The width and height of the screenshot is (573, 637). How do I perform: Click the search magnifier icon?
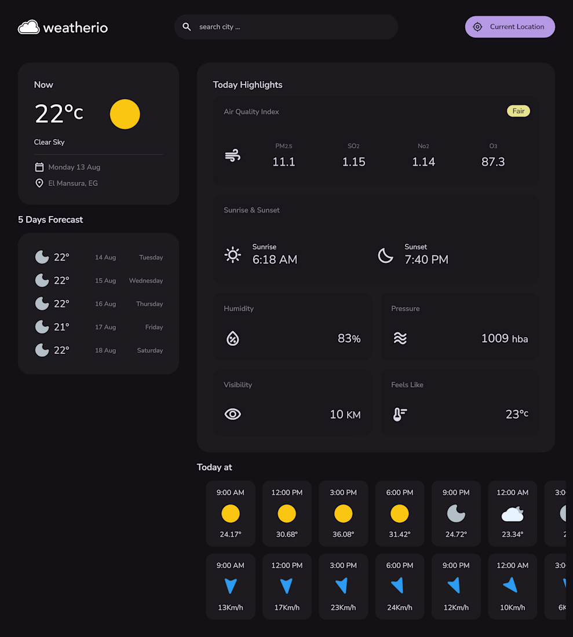[x=187, y=27]
